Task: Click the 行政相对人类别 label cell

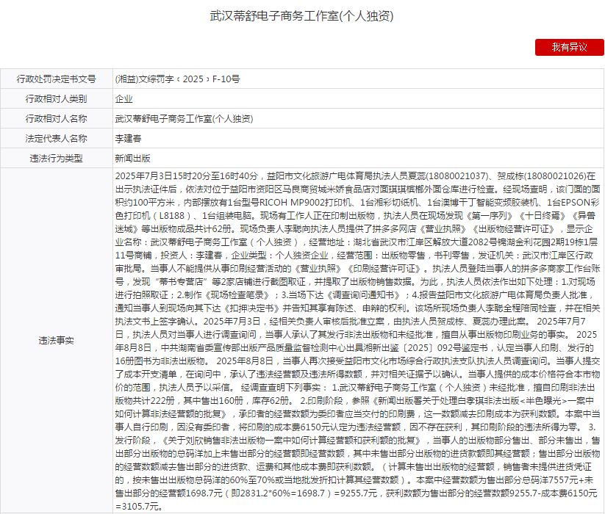Action: [x=57, y=98]
